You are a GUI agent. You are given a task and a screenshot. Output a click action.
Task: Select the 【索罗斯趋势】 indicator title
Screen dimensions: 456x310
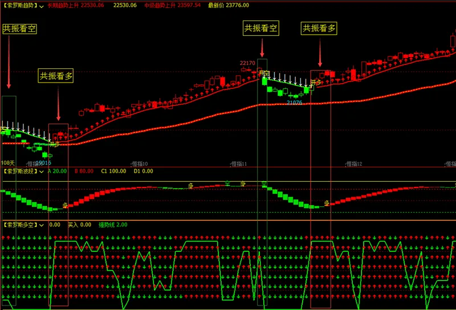pos(21,6)
